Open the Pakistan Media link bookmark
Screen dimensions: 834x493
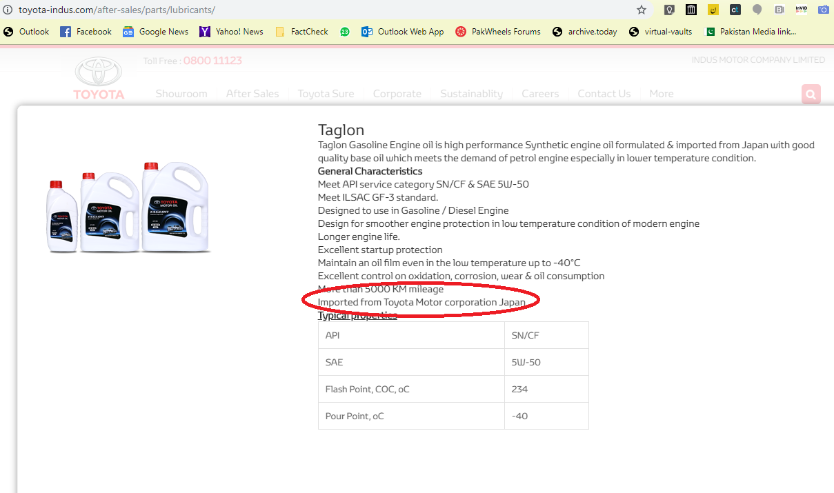point(751,32)
